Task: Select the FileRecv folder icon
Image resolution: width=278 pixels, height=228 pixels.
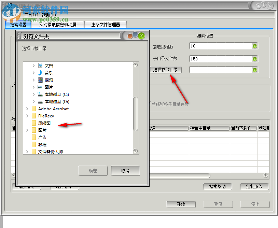Action: click(34, 116)
